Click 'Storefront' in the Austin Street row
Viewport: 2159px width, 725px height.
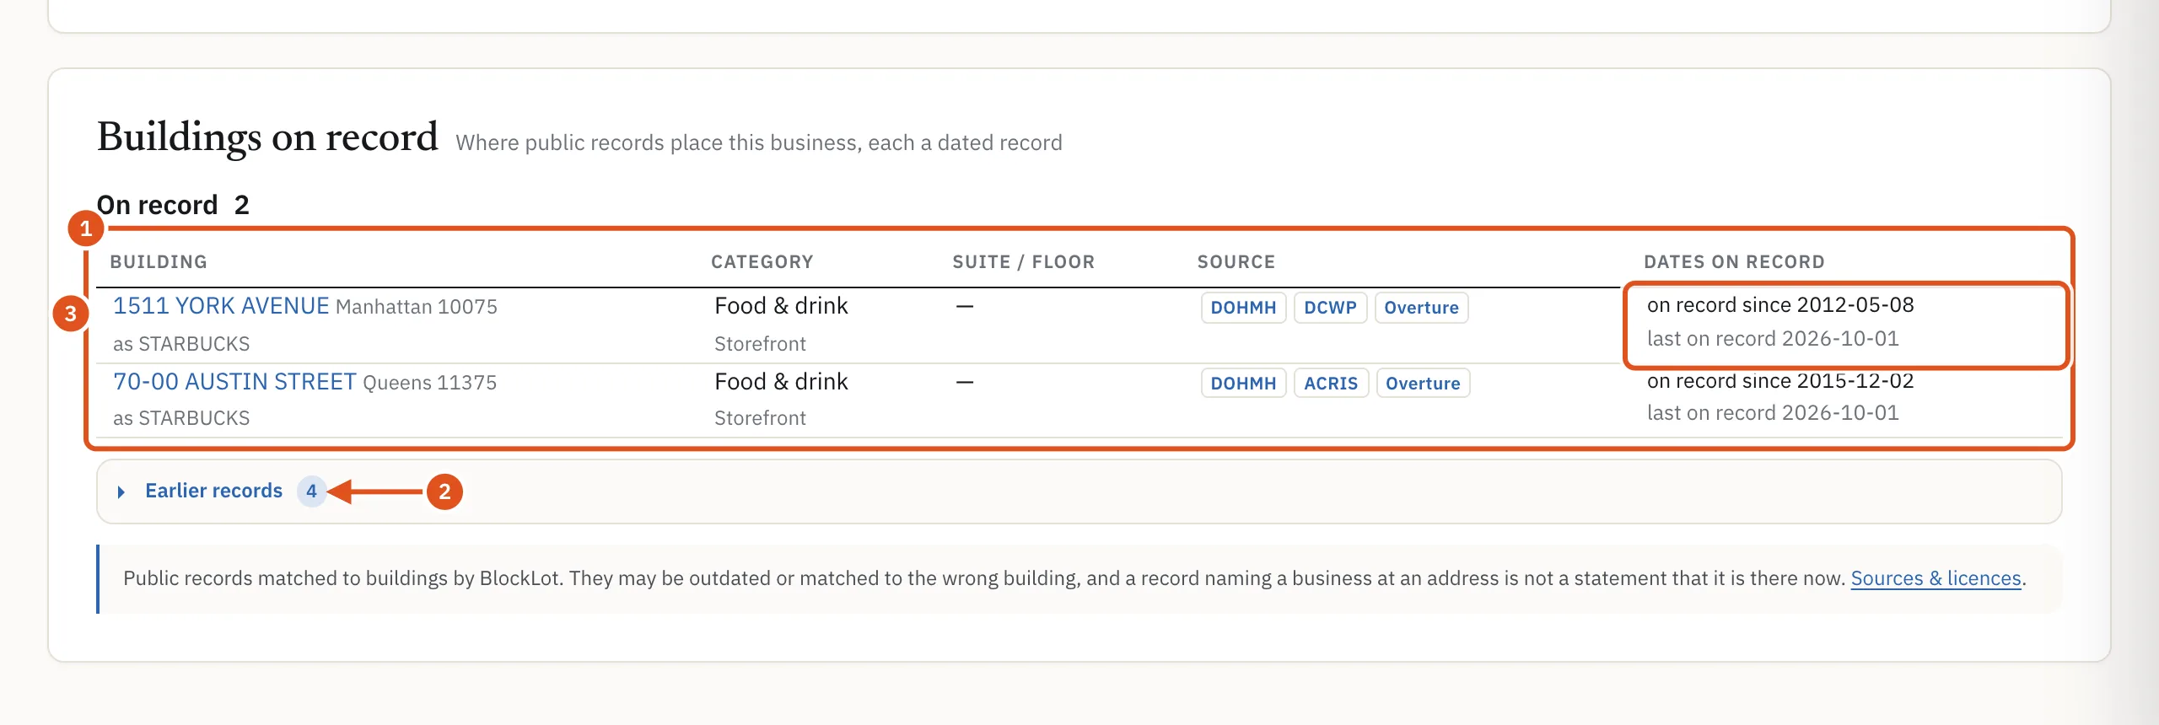click(760, 418)
